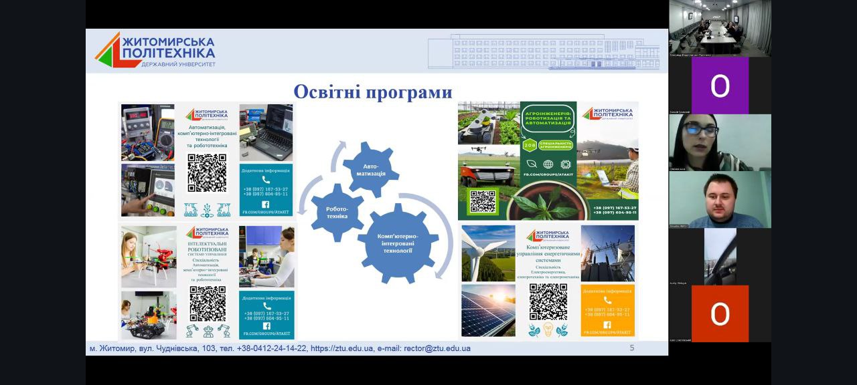857x385 pixels.
Task: Select the purple avatar participant tile
Action: click(720, 86)
